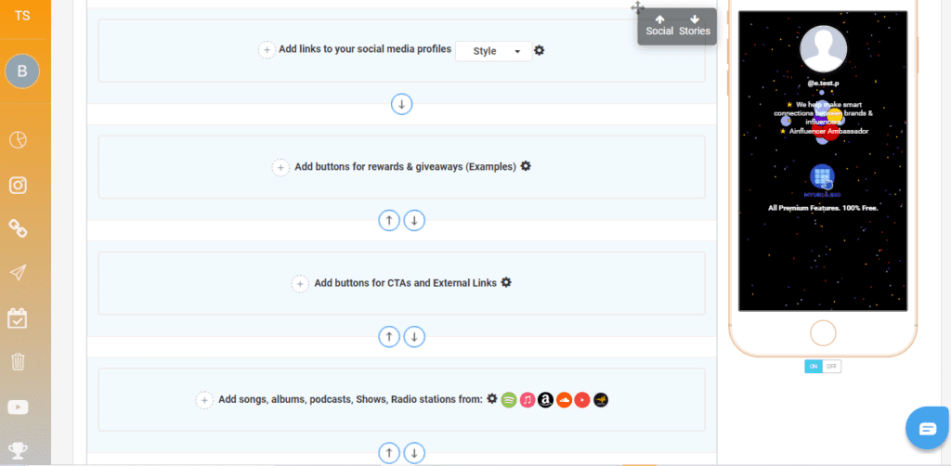The height and width of the screenshot is (466, 951).
Task: Open gear settings for social media profiles
Action: (540, 50)
